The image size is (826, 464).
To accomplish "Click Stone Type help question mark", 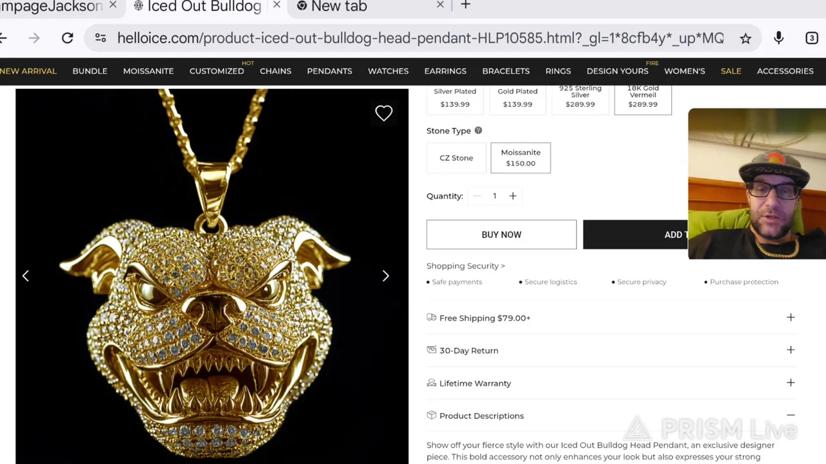I will pyautogui.click(x=478, y=130).
